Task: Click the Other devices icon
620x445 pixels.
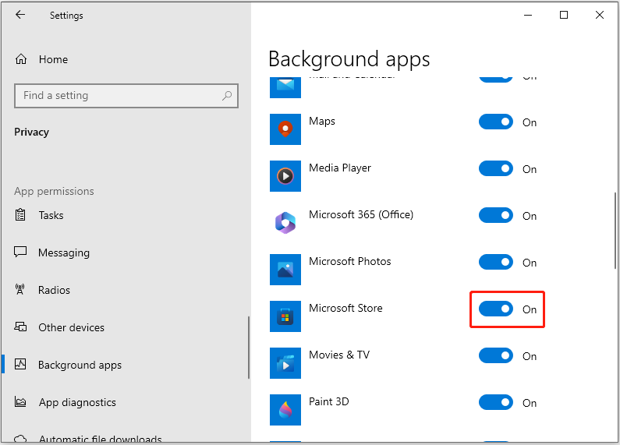Action: 20,327
